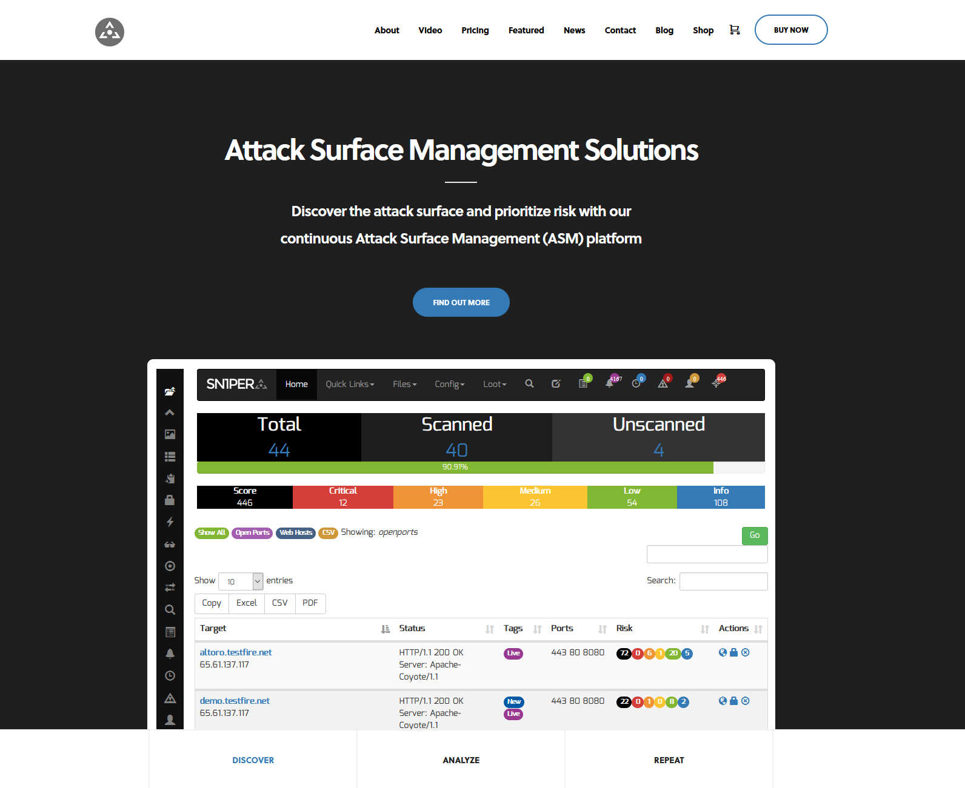
Task: Toggle the Open Ports filter tag
Action: point(252,533)
